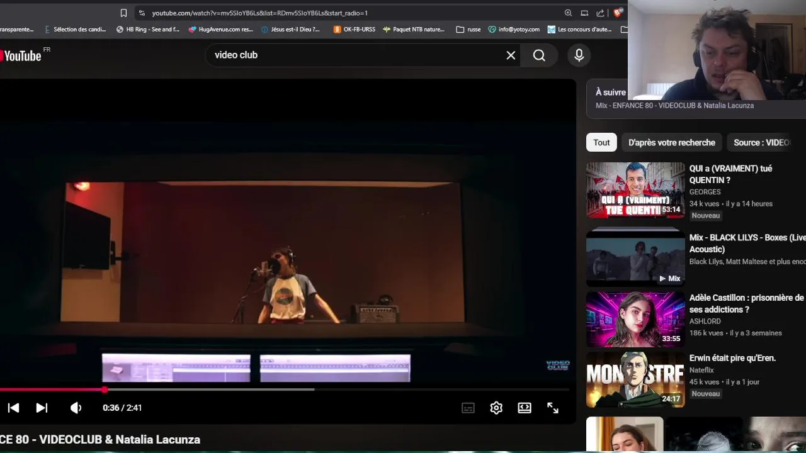Screen dimensions: 806x453
Task: Go to the YouTube home logo
Action: click(23, 55)
